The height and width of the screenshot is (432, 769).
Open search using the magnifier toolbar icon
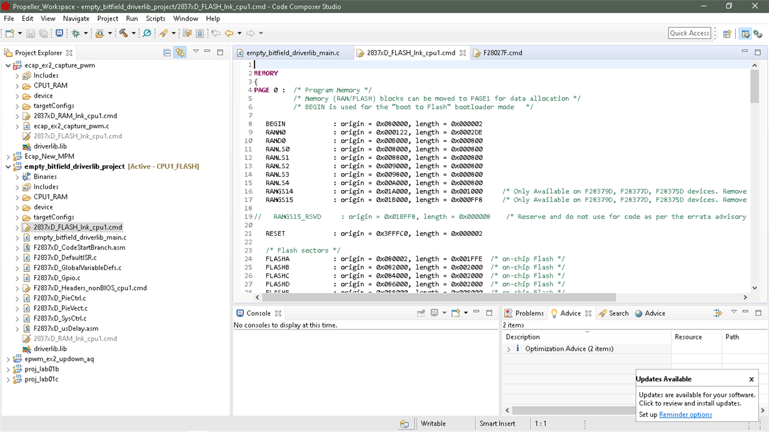coord(148,33)
